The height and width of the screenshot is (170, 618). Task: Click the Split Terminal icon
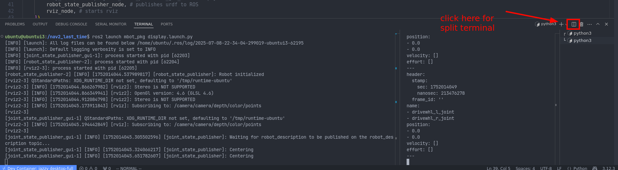(x=574, y=24)
